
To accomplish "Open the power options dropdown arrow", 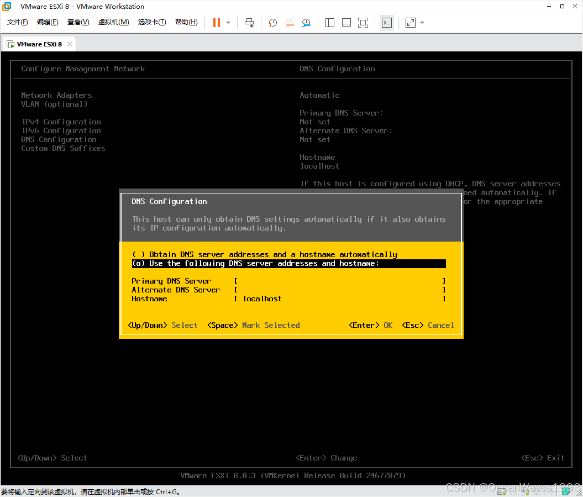I will pyautogui.click(x=228, y=23).
